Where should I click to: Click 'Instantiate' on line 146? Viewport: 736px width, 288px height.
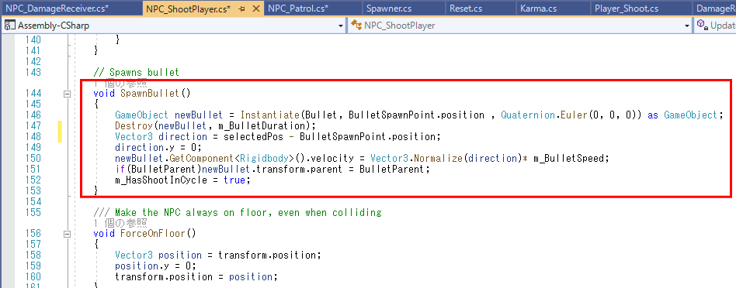coord(270,115)
